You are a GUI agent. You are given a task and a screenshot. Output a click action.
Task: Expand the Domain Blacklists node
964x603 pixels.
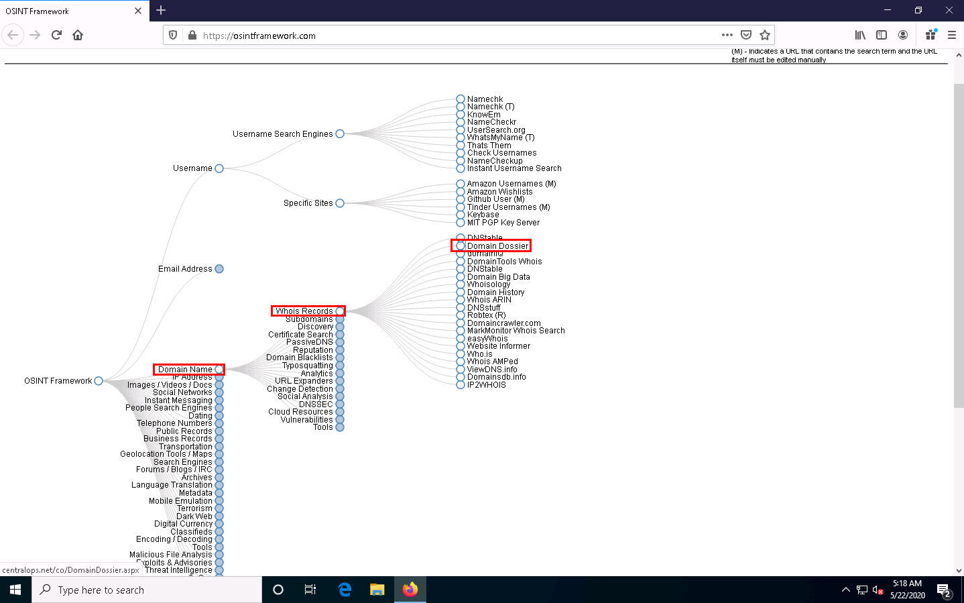[340, 358]
